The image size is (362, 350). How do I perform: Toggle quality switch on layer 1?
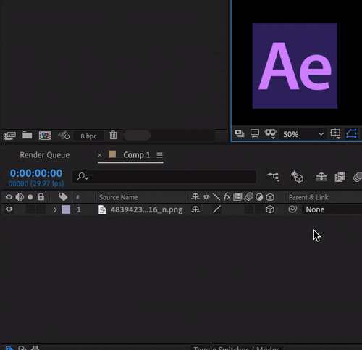216,209
